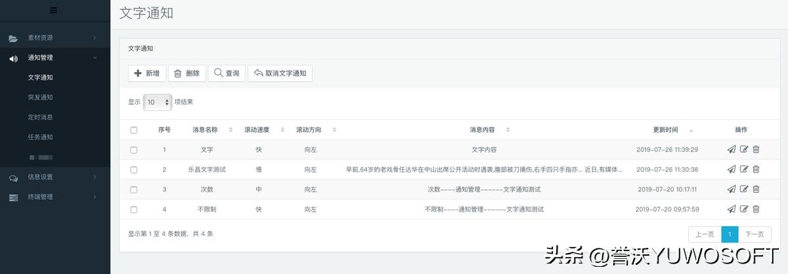Send the 不限制 row message

[732, 209]
